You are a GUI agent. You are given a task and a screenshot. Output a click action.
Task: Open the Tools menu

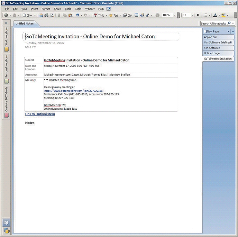coord(68,9)
